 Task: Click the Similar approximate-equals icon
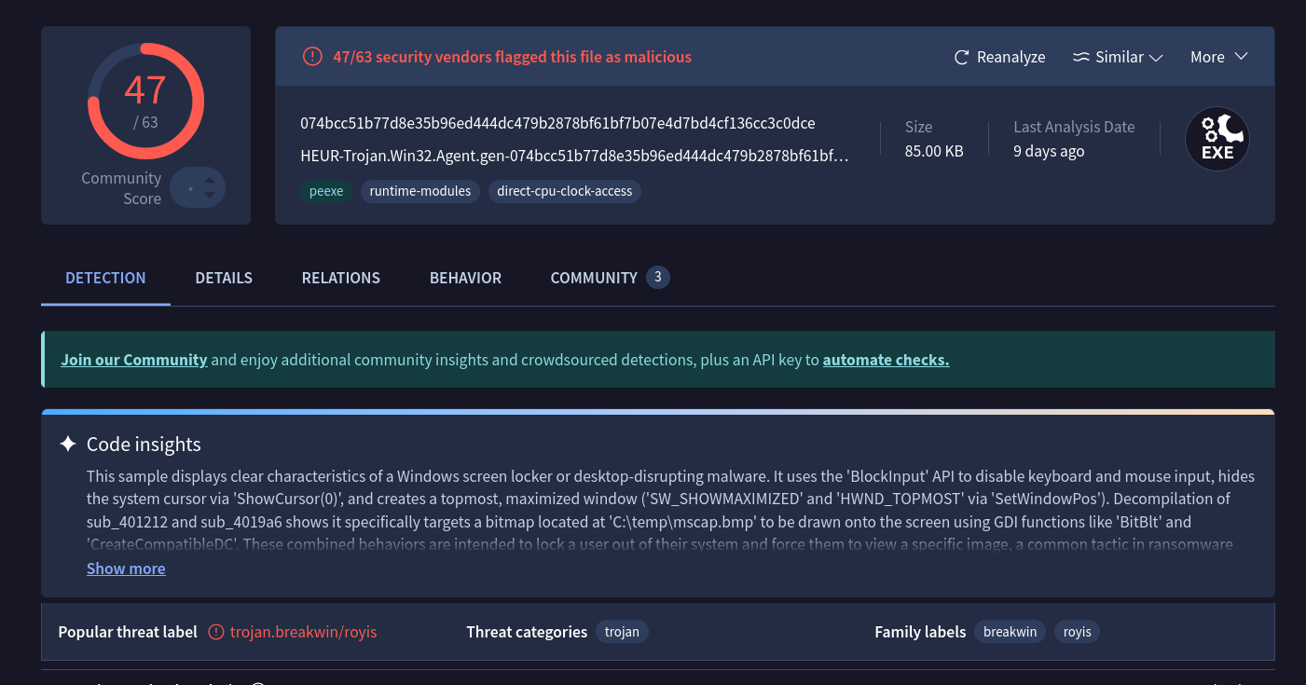click(1081, 58)
